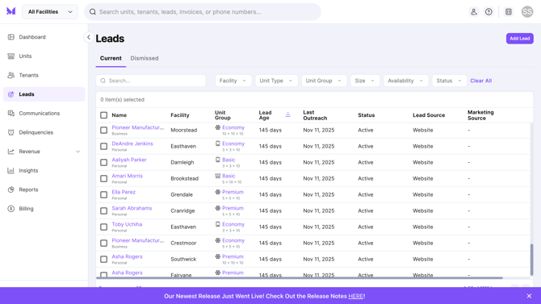Screen dimensions: 541x304
Task: Check the Asha Rogers Southwick row checkbox
Action: [104, 259]
